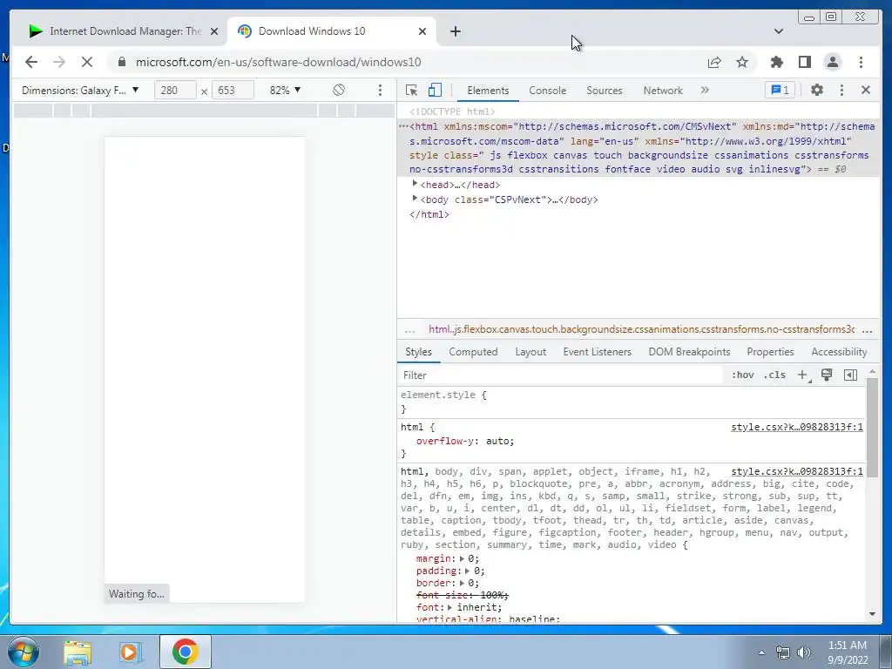
Task: Toggle the device toolbar icon
Action: coord(435,90)
